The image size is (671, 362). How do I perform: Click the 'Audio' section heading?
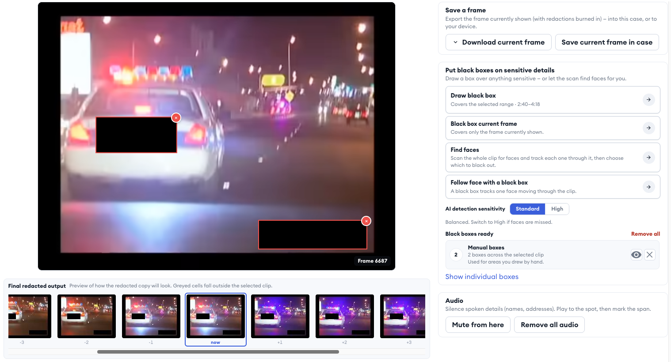pos(454,301)
